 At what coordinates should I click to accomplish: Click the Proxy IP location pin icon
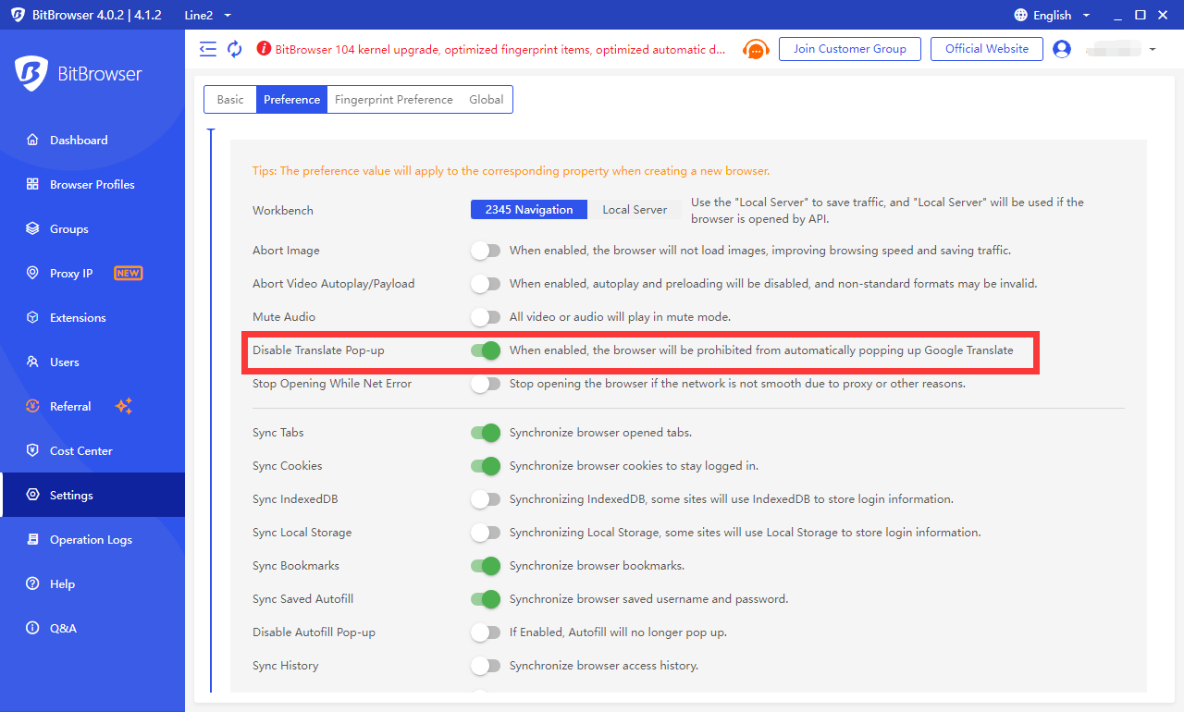(32, 274)
